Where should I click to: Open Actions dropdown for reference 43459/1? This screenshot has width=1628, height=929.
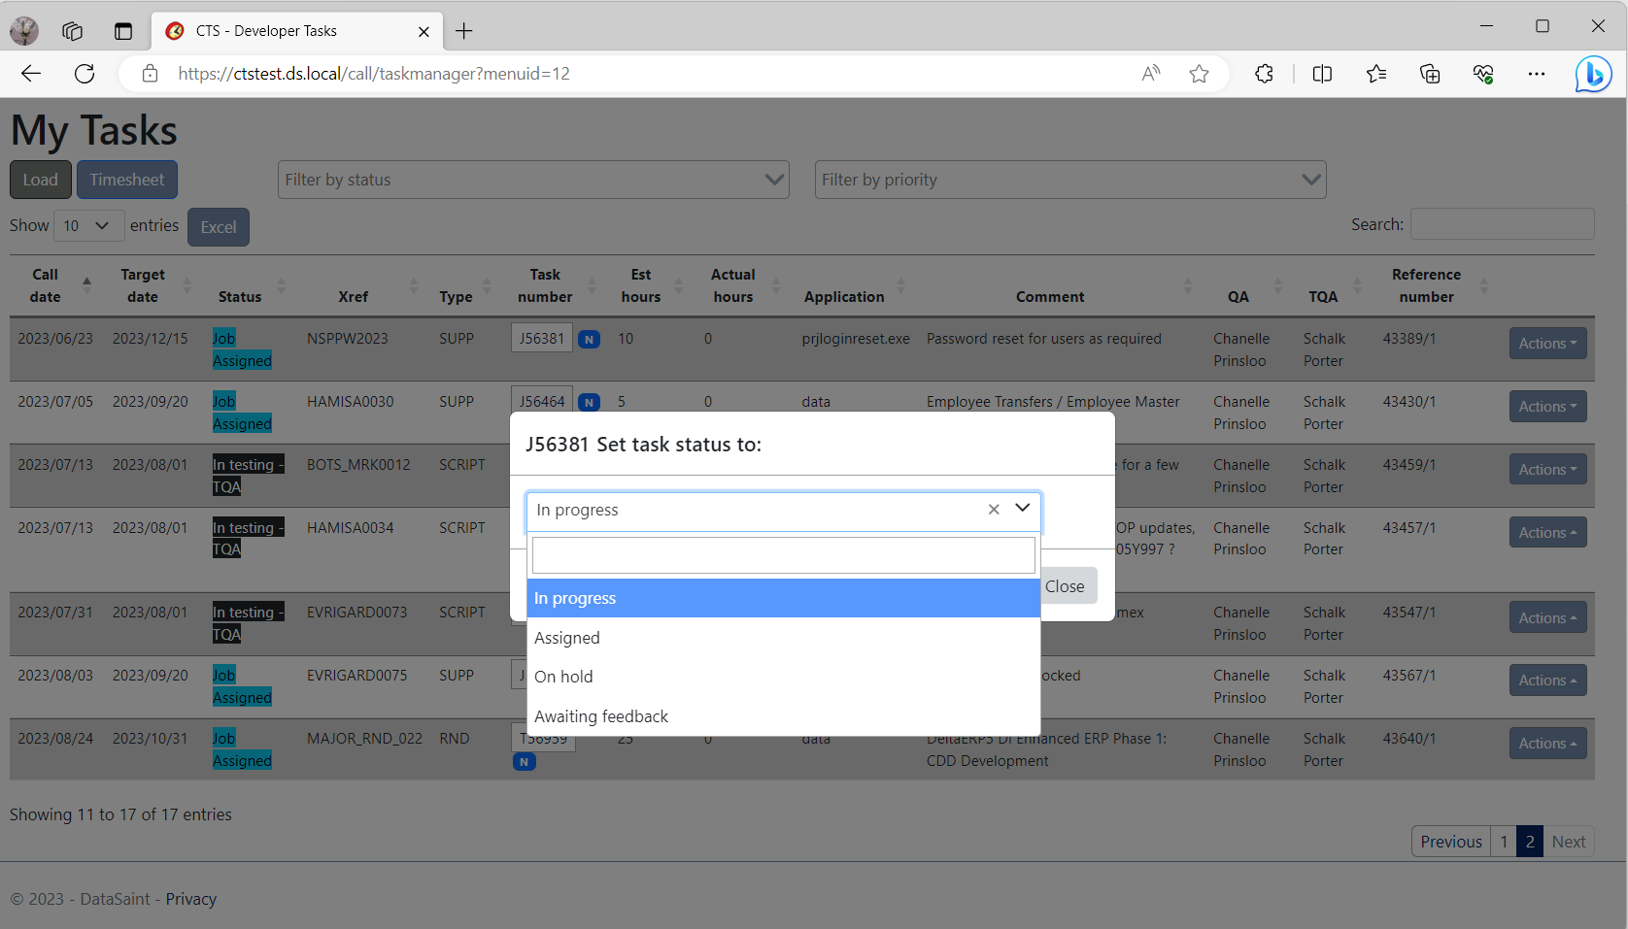1547,469
